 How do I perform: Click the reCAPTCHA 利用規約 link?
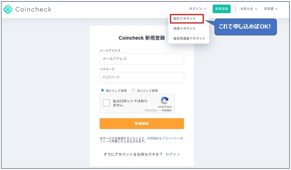coord(167,110)
